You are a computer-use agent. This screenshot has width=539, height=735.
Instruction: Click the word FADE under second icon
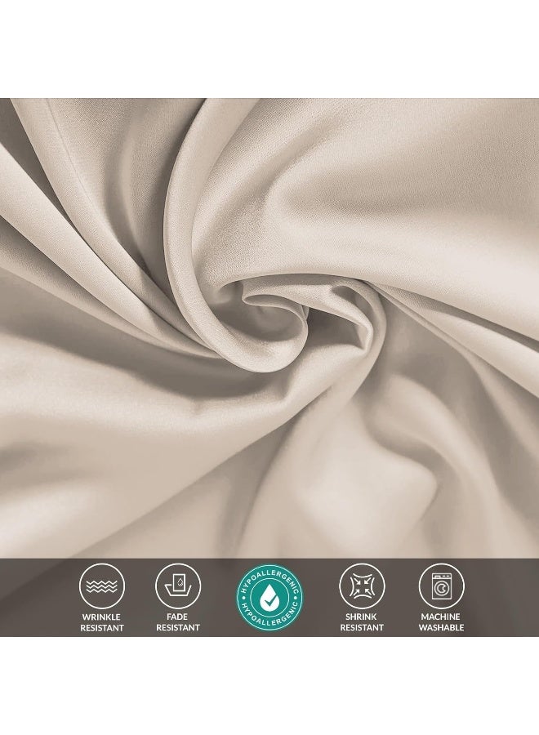178,617
